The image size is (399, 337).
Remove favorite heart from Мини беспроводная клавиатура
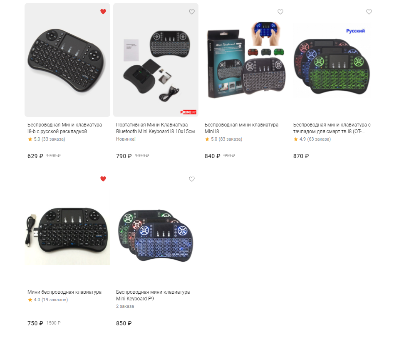coord(103,179)
